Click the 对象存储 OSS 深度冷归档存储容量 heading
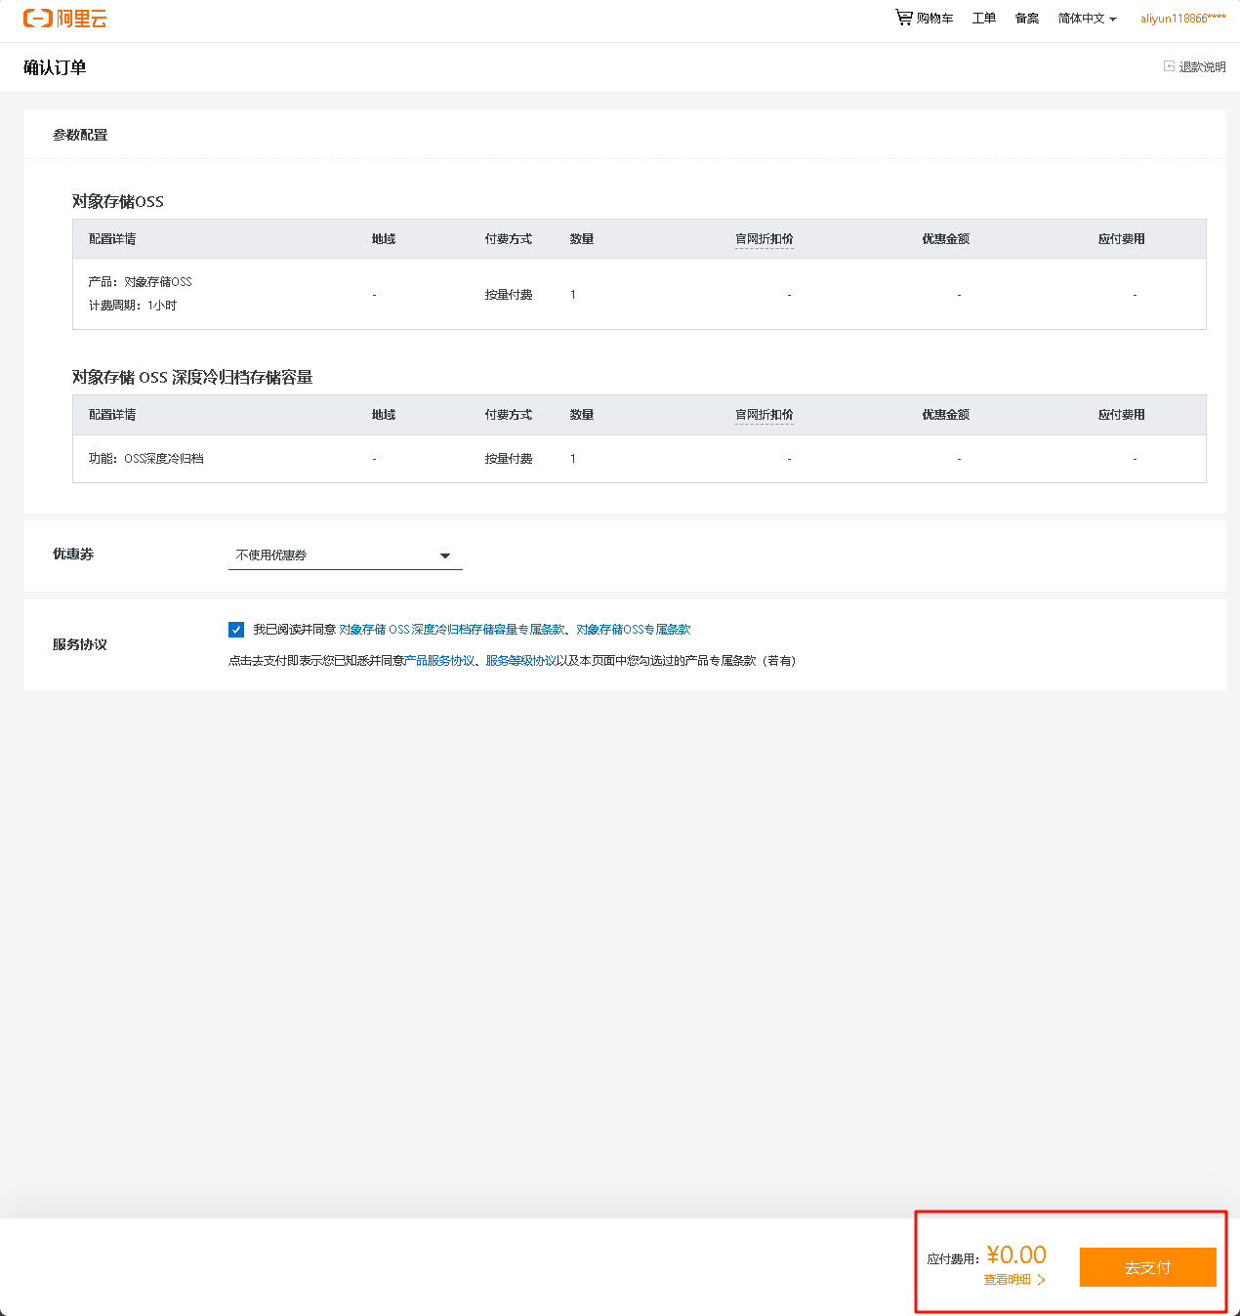The image size is (1240, 1316). point(192,378)
